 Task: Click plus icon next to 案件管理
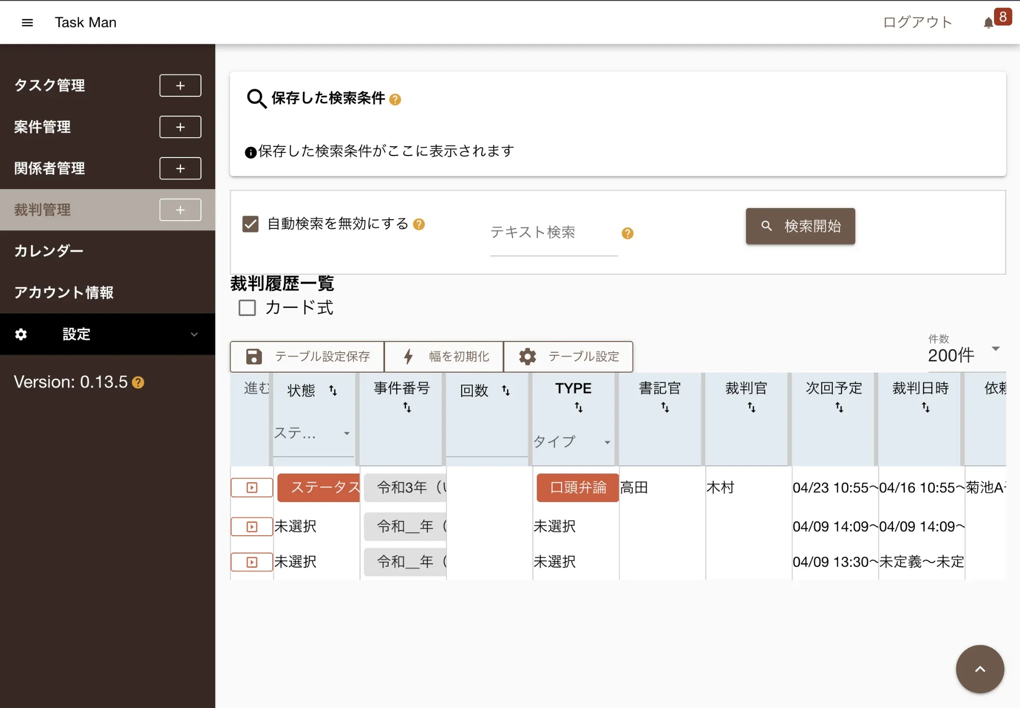(180, 127)
